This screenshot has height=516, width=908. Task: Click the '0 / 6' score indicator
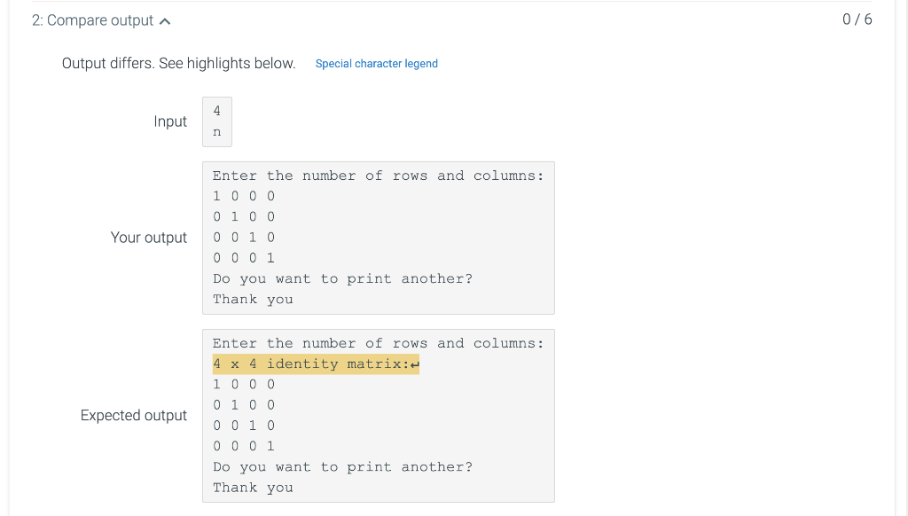(856, 17)
